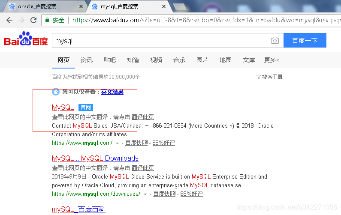The height and width of the screenshot is (215, 341).
Task: Click 翻译此页 under MySQL Downloads result
Action: [143, 168]
